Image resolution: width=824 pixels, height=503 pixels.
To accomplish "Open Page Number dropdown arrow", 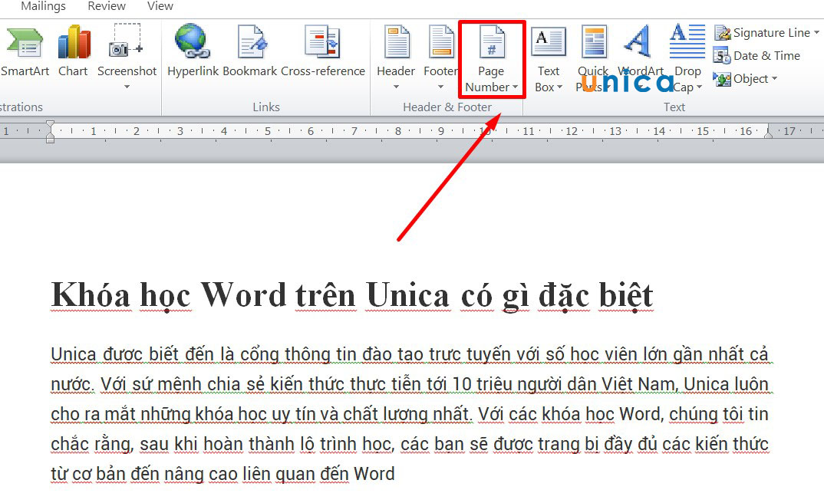I will [x=516, y=87].
